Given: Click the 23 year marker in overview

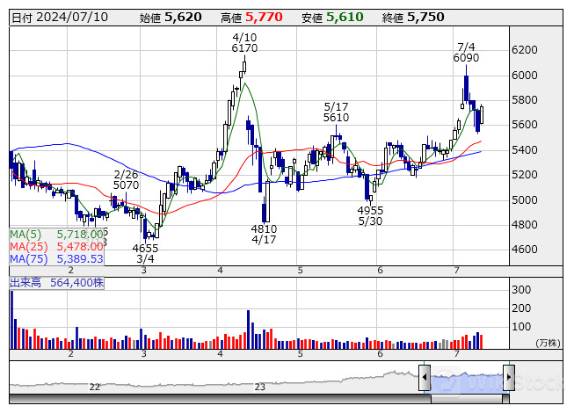Looking at the screenshot, I should 259,387.
